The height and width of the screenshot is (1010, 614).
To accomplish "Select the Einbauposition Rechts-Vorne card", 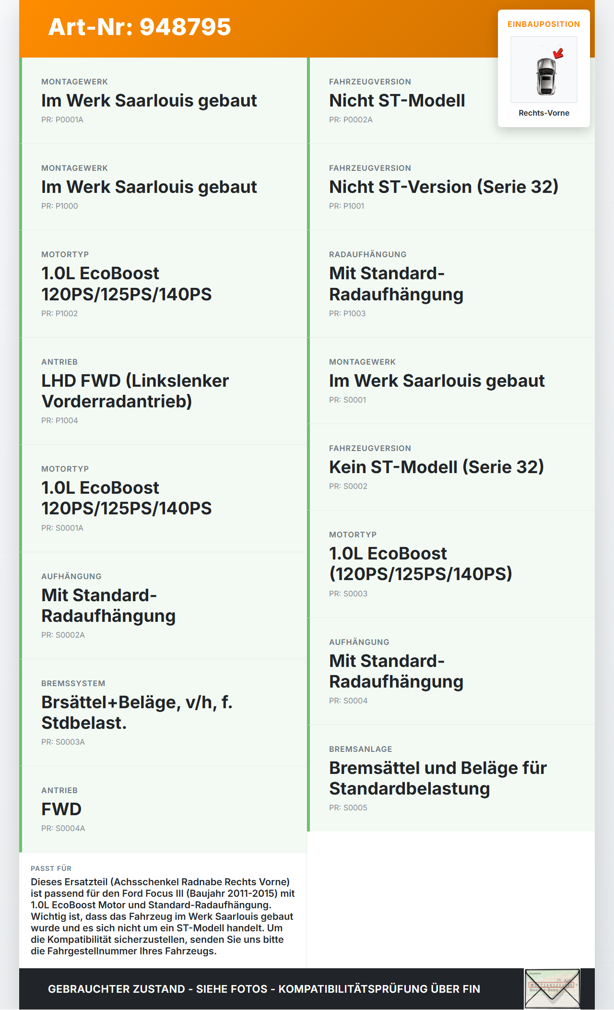I will [x=544, y=69].
